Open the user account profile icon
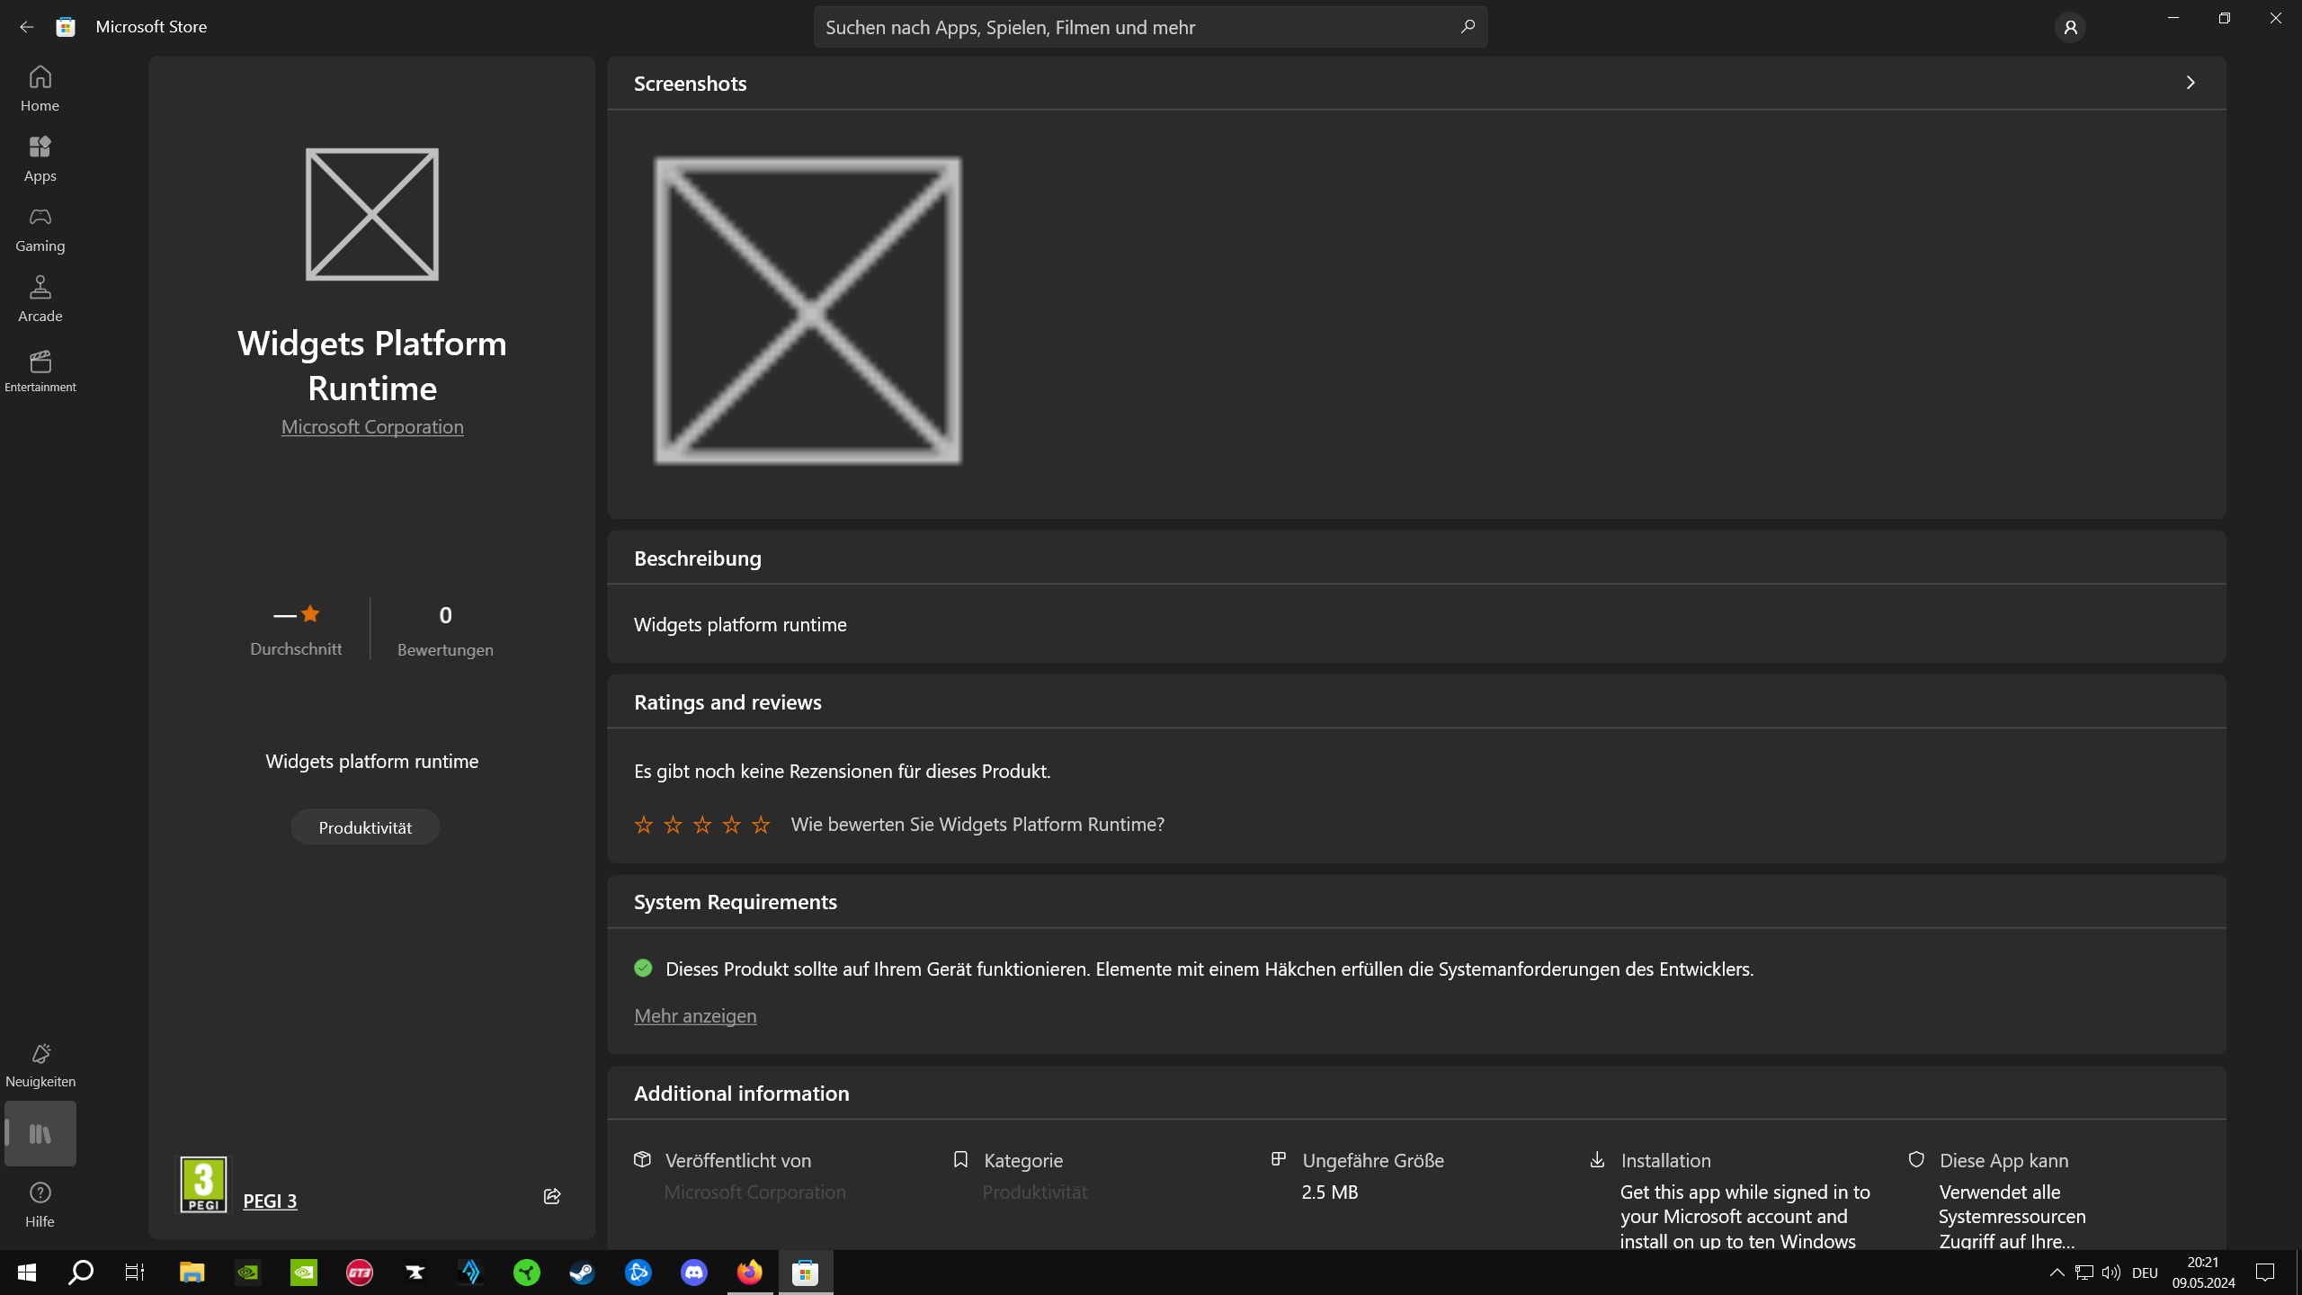Image resolution: width=2302 pixels, height=1295 pixels. [2069, 28]
